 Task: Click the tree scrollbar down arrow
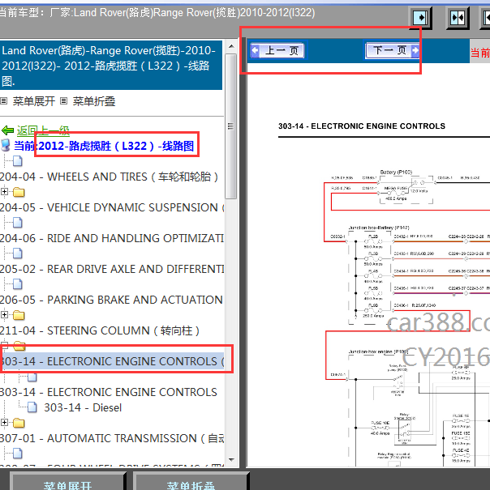point(231,460)
